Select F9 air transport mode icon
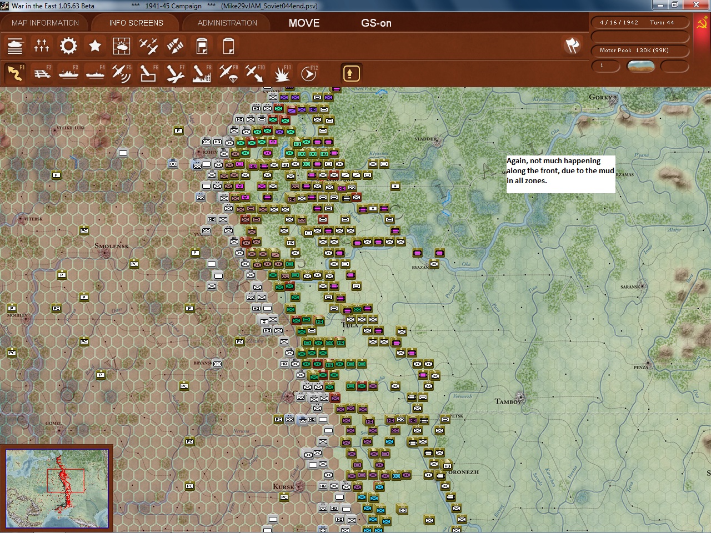The image size is (711, 533). (228, 73)
